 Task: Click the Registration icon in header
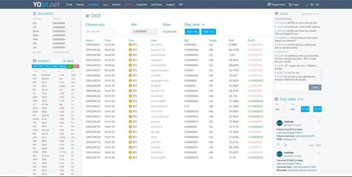[269, 5]
